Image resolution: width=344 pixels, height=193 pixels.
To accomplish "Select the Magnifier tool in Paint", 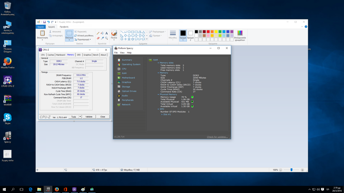I will click(106, 38).
